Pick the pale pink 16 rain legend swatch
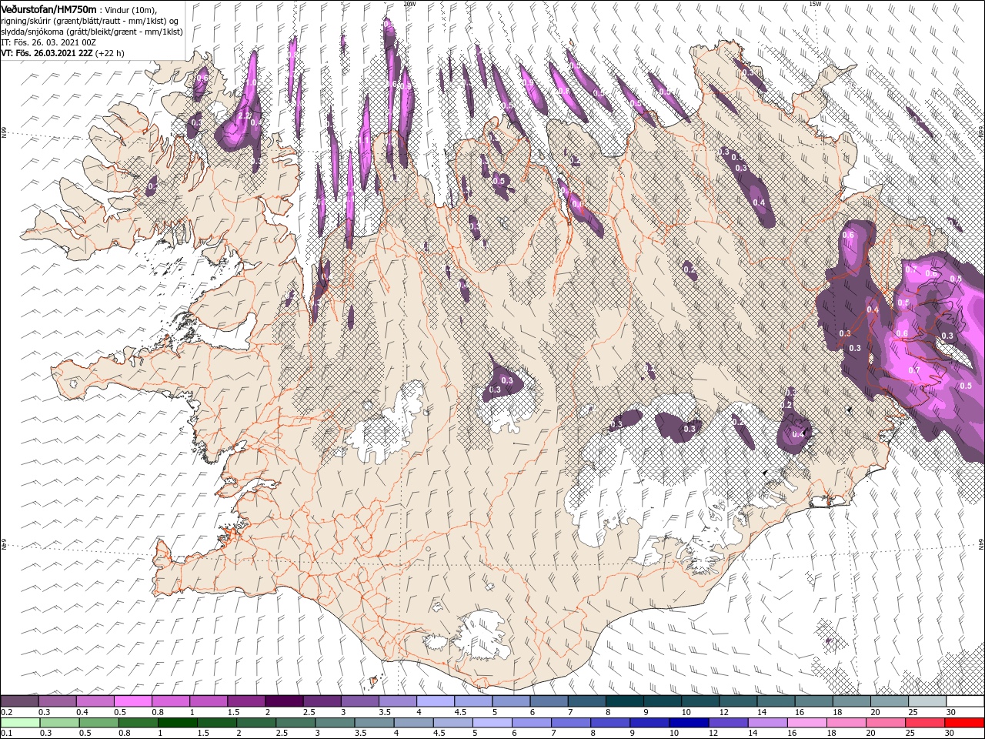Screen dimensions: 985x739 pyautogui.click(x=808, y=722)
